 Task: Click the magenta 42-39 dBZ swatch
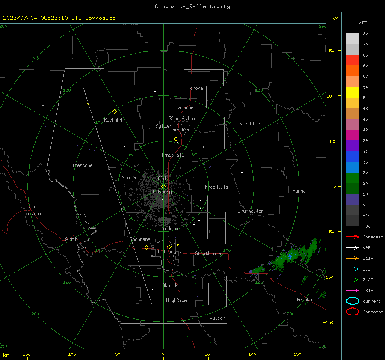click(x=352, y=135)
